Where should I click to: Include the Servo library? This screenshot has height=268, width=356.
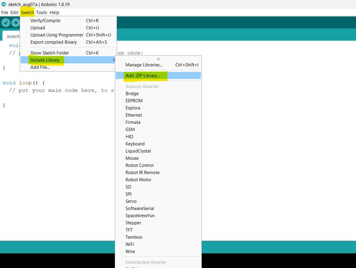pyautogui.click(x=158, y=201)
